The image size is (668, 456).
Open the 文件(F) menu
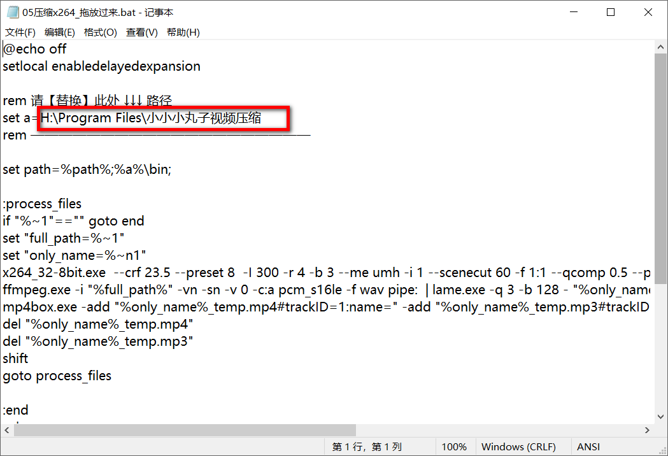point(20,32)
